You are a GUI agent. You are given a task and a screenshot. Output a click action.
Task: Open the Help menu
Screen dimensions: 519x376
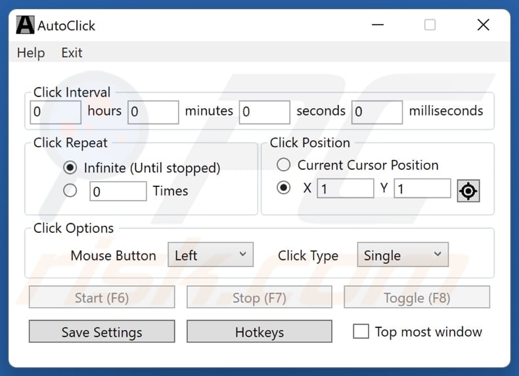click(31, 53)
